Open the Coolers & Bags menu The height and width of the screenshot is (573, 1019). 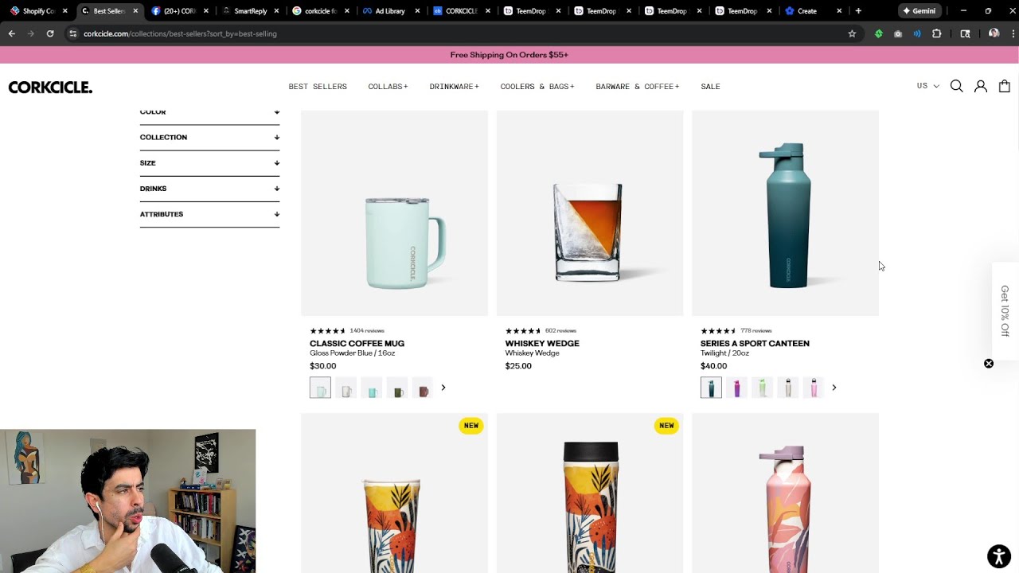pyautogui.click(x=537, y=87)
